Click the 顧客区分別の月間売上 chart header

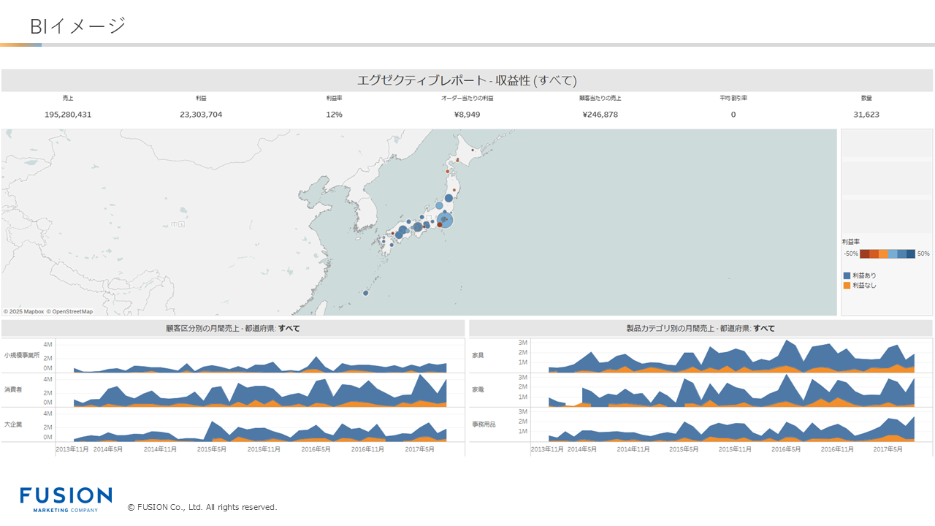click(233, 328)
